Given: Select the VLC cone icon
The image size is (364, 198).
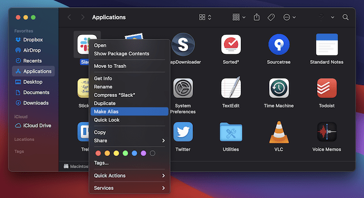Looking at the screenshot, I should coord(279,132).
